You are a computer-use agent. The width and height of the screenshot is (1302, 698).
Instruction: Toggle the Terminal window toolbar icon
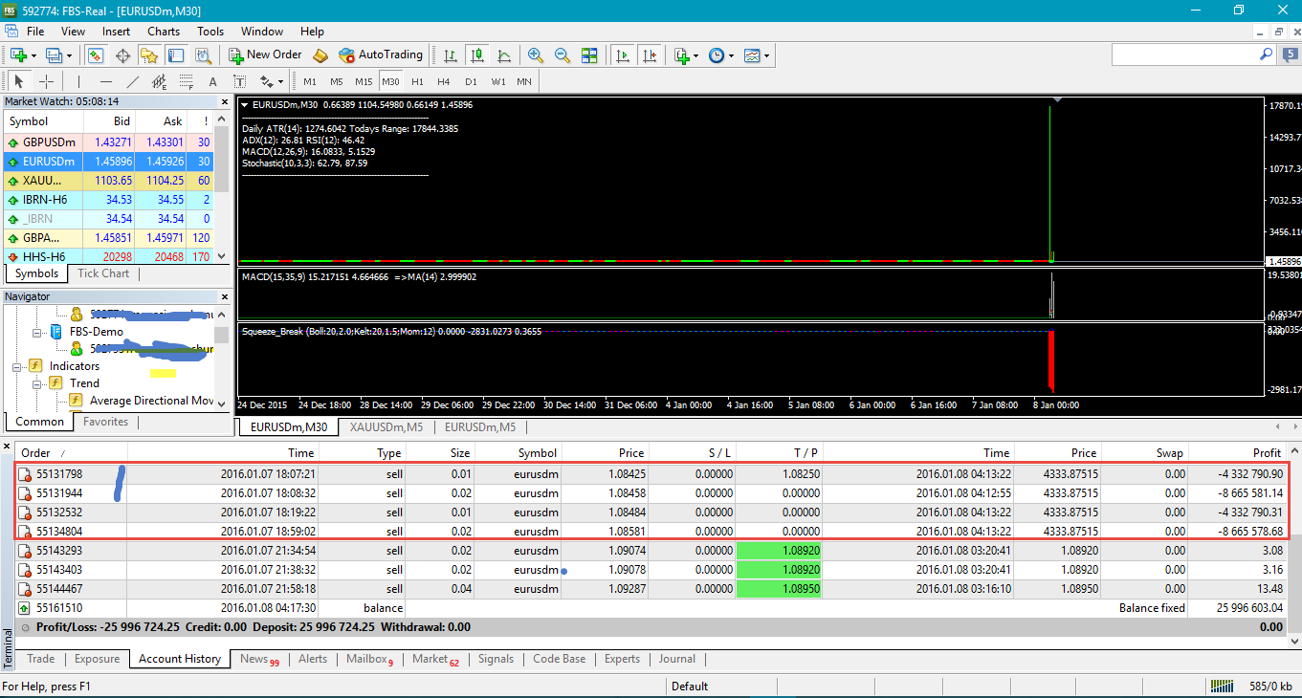coord(177,55)
